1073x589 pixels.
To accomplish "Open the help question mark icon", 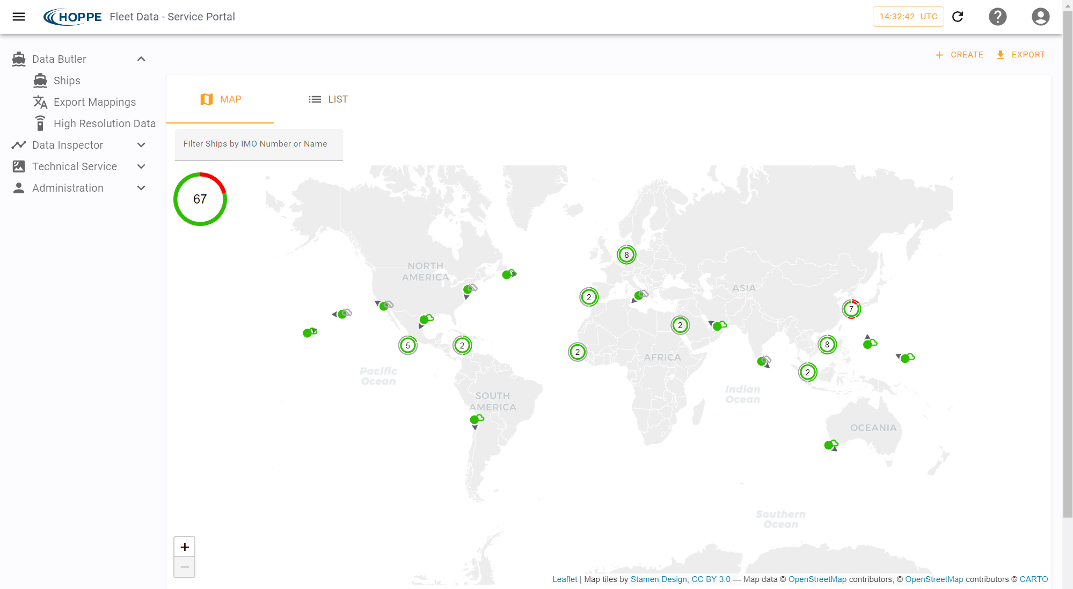I will 997,17.
